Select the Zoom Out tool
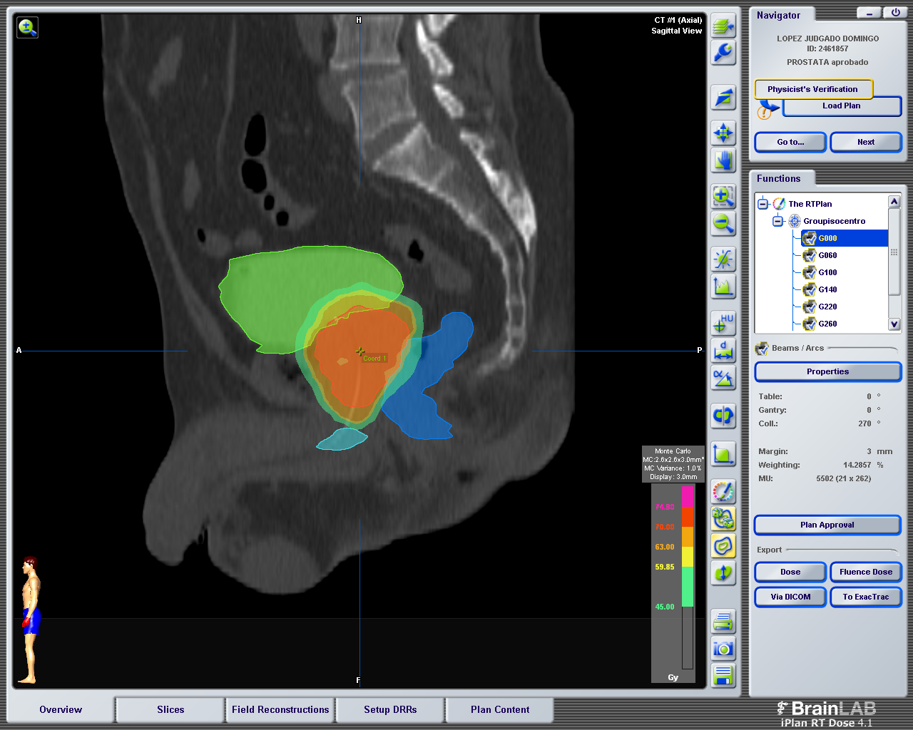This screenshot has width=913, height=730. (723, 225)
